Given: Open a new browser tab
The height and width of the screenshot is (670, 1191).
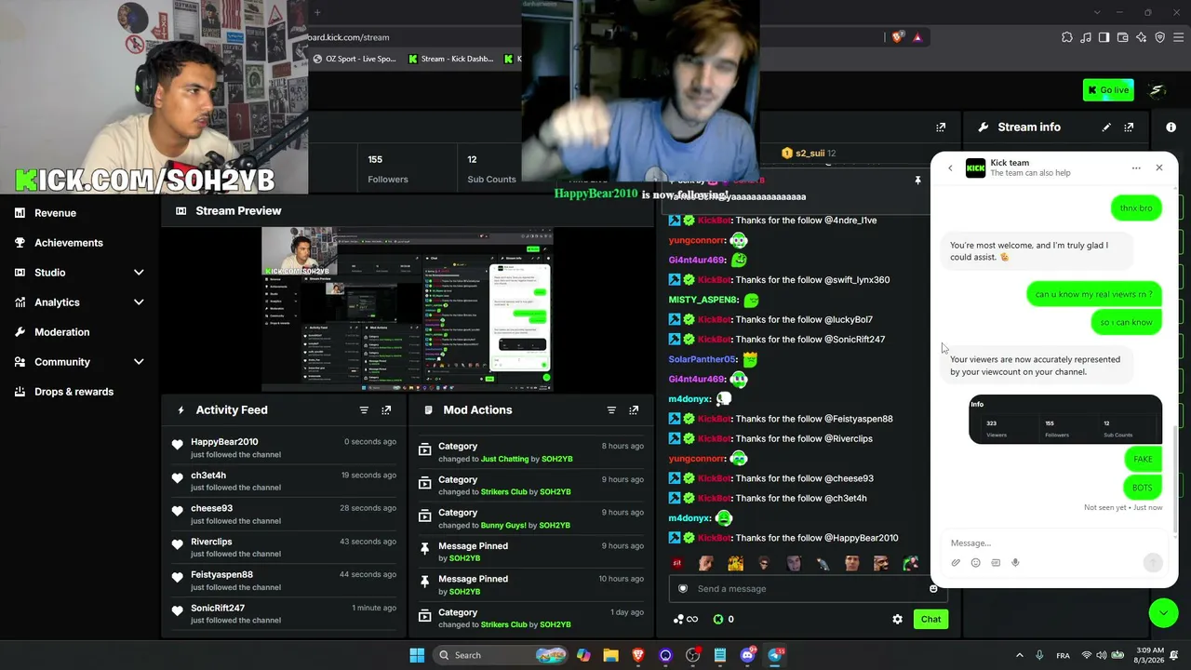Looking at the screenshot, I should coord(317,13).
